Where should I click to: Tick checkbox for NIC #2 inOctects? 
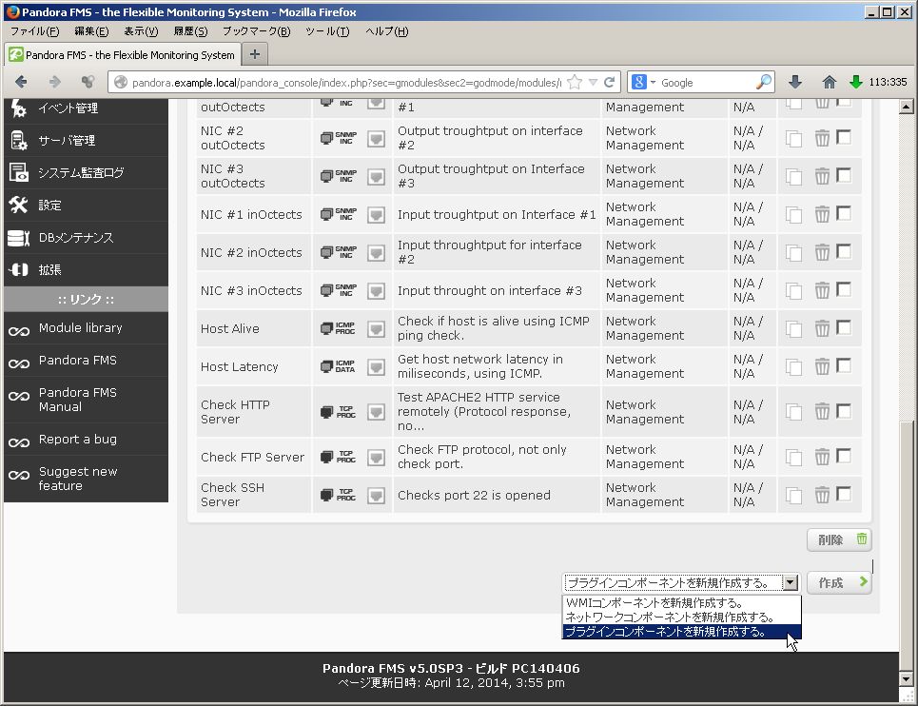(844, 252)
